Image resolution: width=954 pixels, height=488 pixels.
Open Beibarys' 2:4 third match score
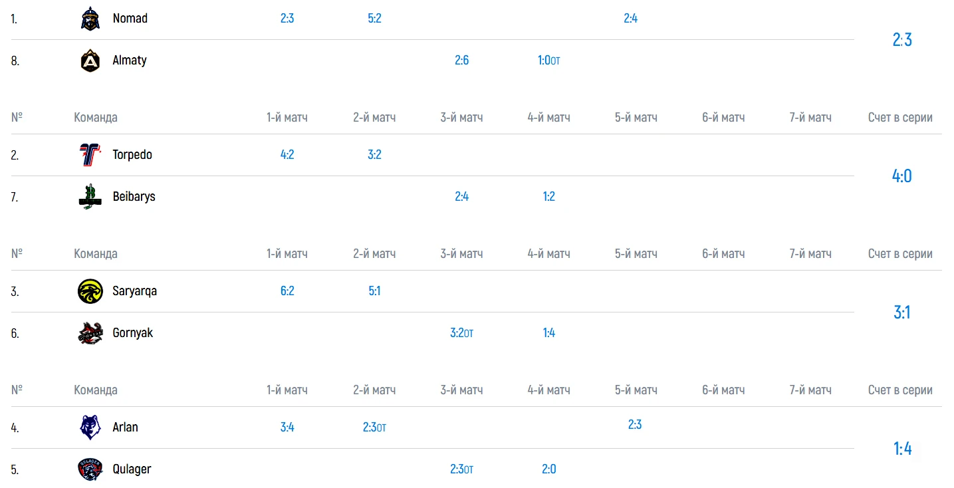(461, 197)
